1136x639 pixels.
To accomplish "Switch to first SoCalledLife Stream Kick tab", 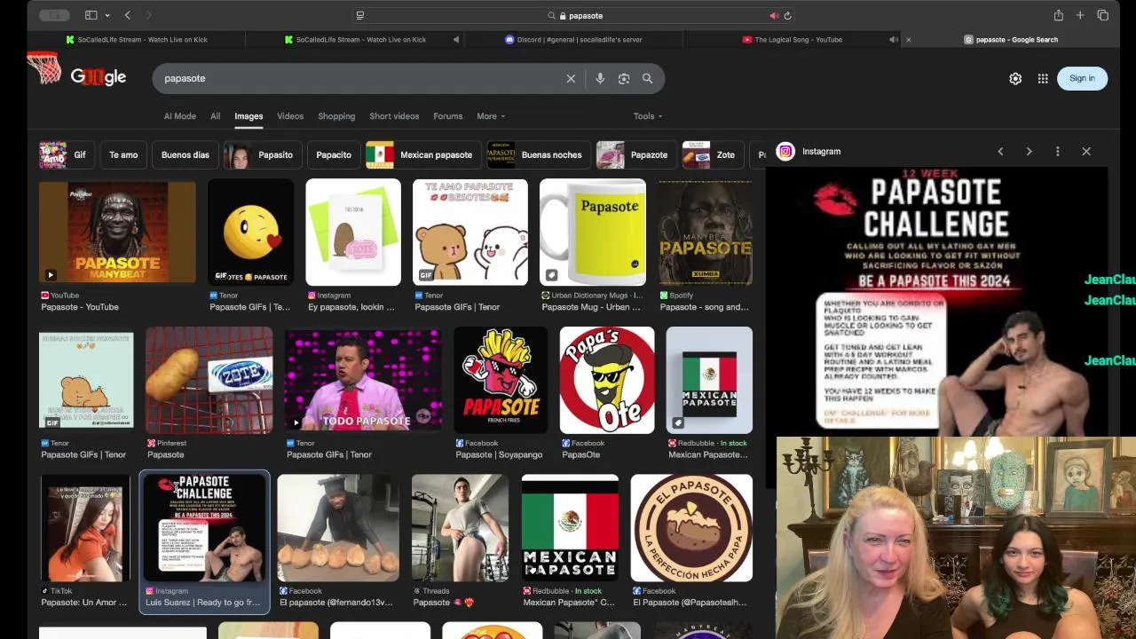I will coord(137,39).
